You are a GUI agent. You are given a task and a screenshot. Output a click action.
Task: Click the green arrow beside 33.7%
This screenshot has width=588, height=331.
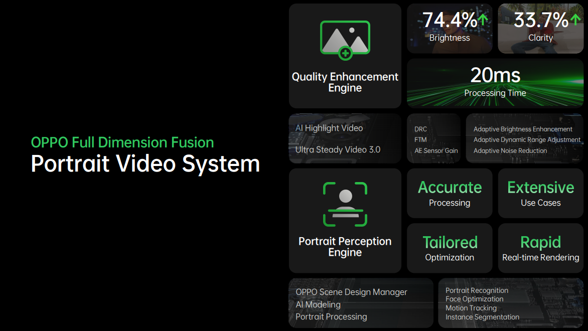(575, 20)
